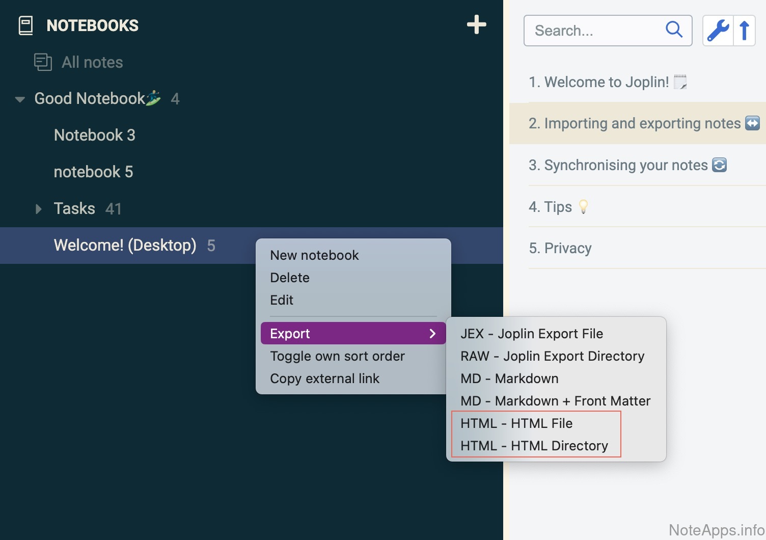
Task: Click Toggle own sort order
Action: (x=337, y=356)
